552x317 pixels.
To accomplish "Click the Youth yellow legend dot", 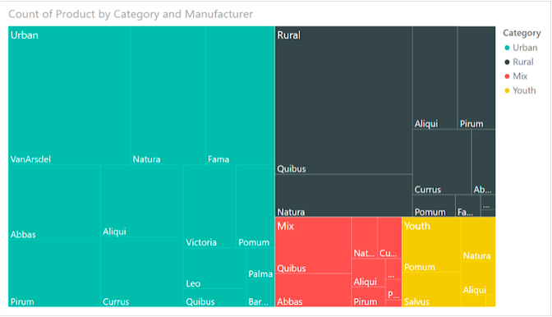I will [507, 91].
